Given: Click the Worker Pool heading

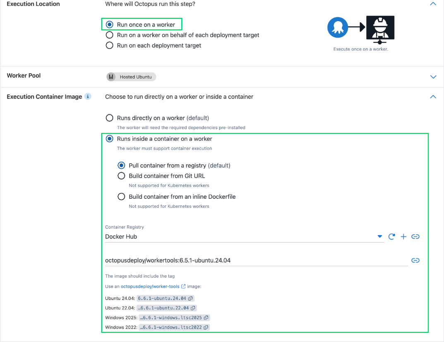Looking at the screenshot, I should (24, 76).
